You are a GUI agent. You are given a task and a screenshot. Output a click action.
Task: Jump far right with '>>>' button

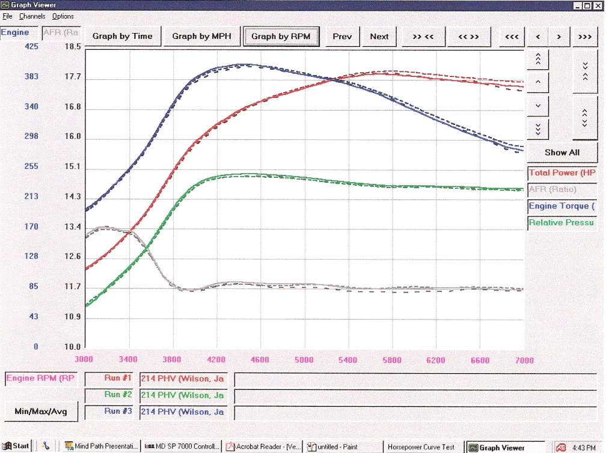pos(585,37)
